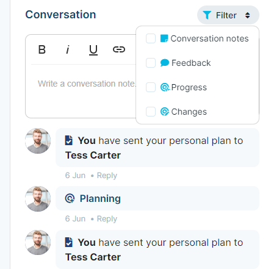The width and height of the screenshot is (271, 269).
Task: Click the Filter up-down arrows
Action: point(247,15)
